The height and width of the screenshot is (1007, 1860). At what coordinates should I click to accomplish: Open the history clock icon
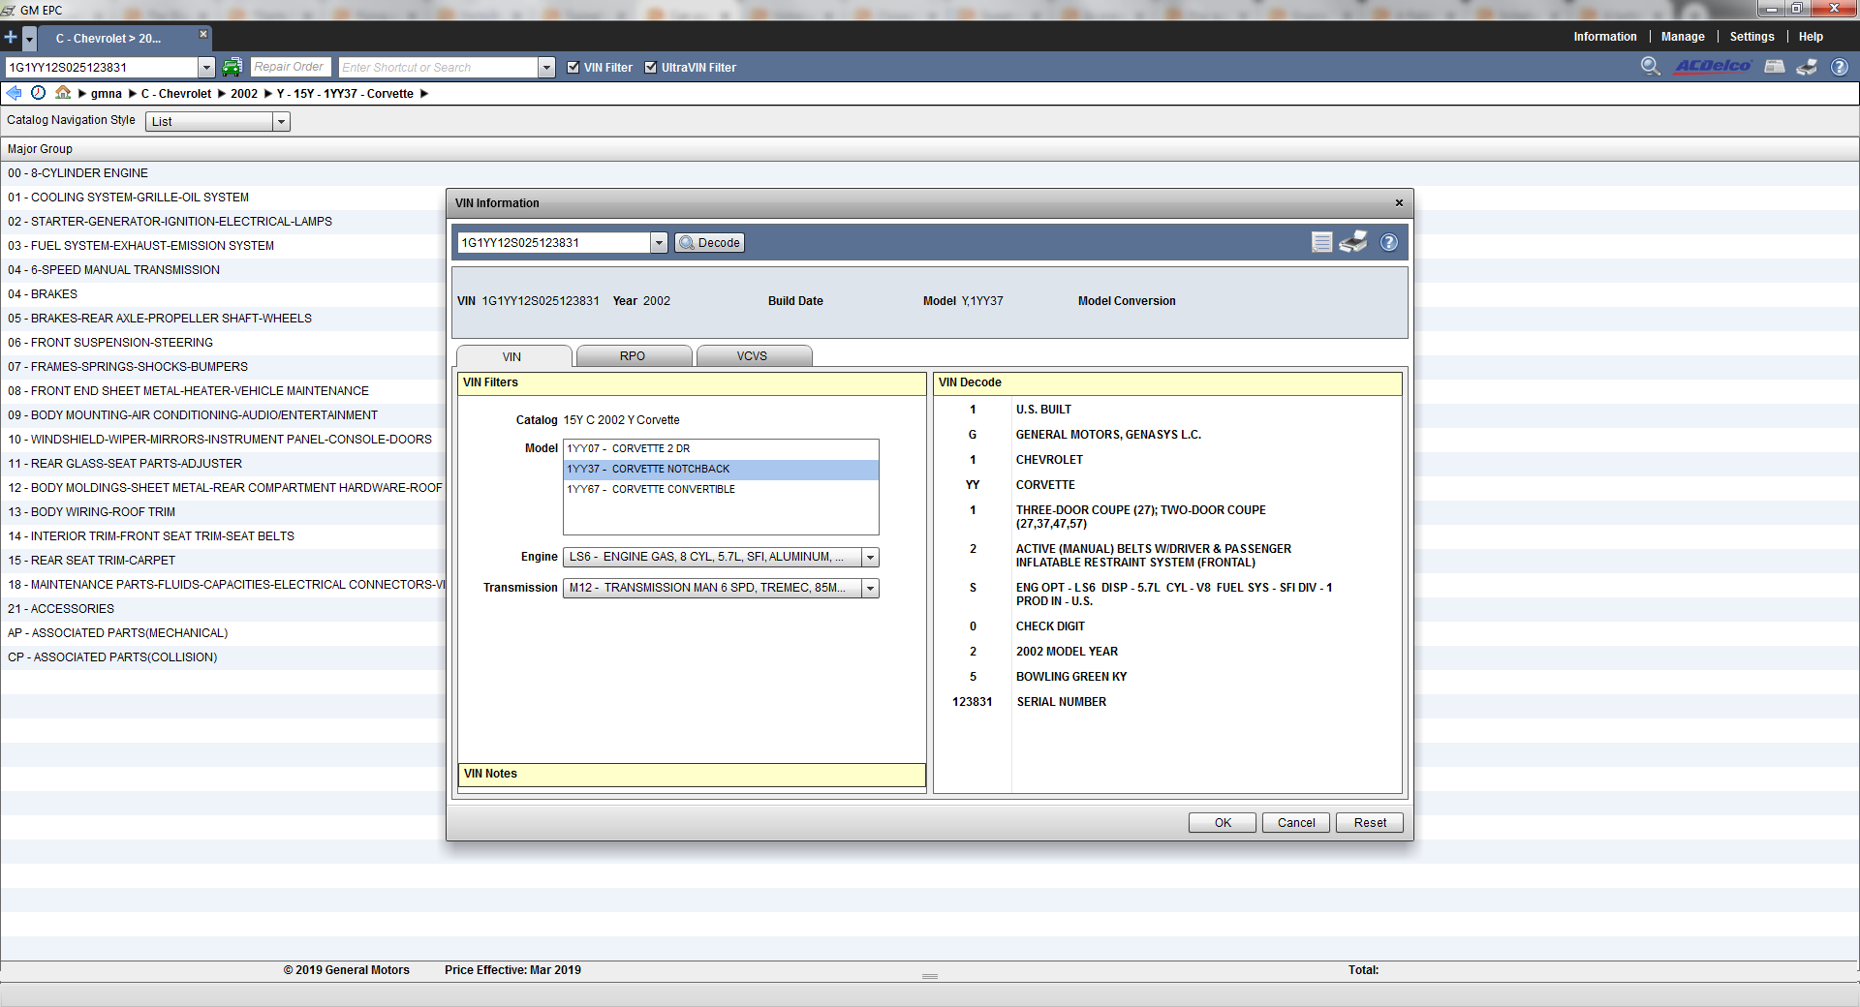(38, 93)
